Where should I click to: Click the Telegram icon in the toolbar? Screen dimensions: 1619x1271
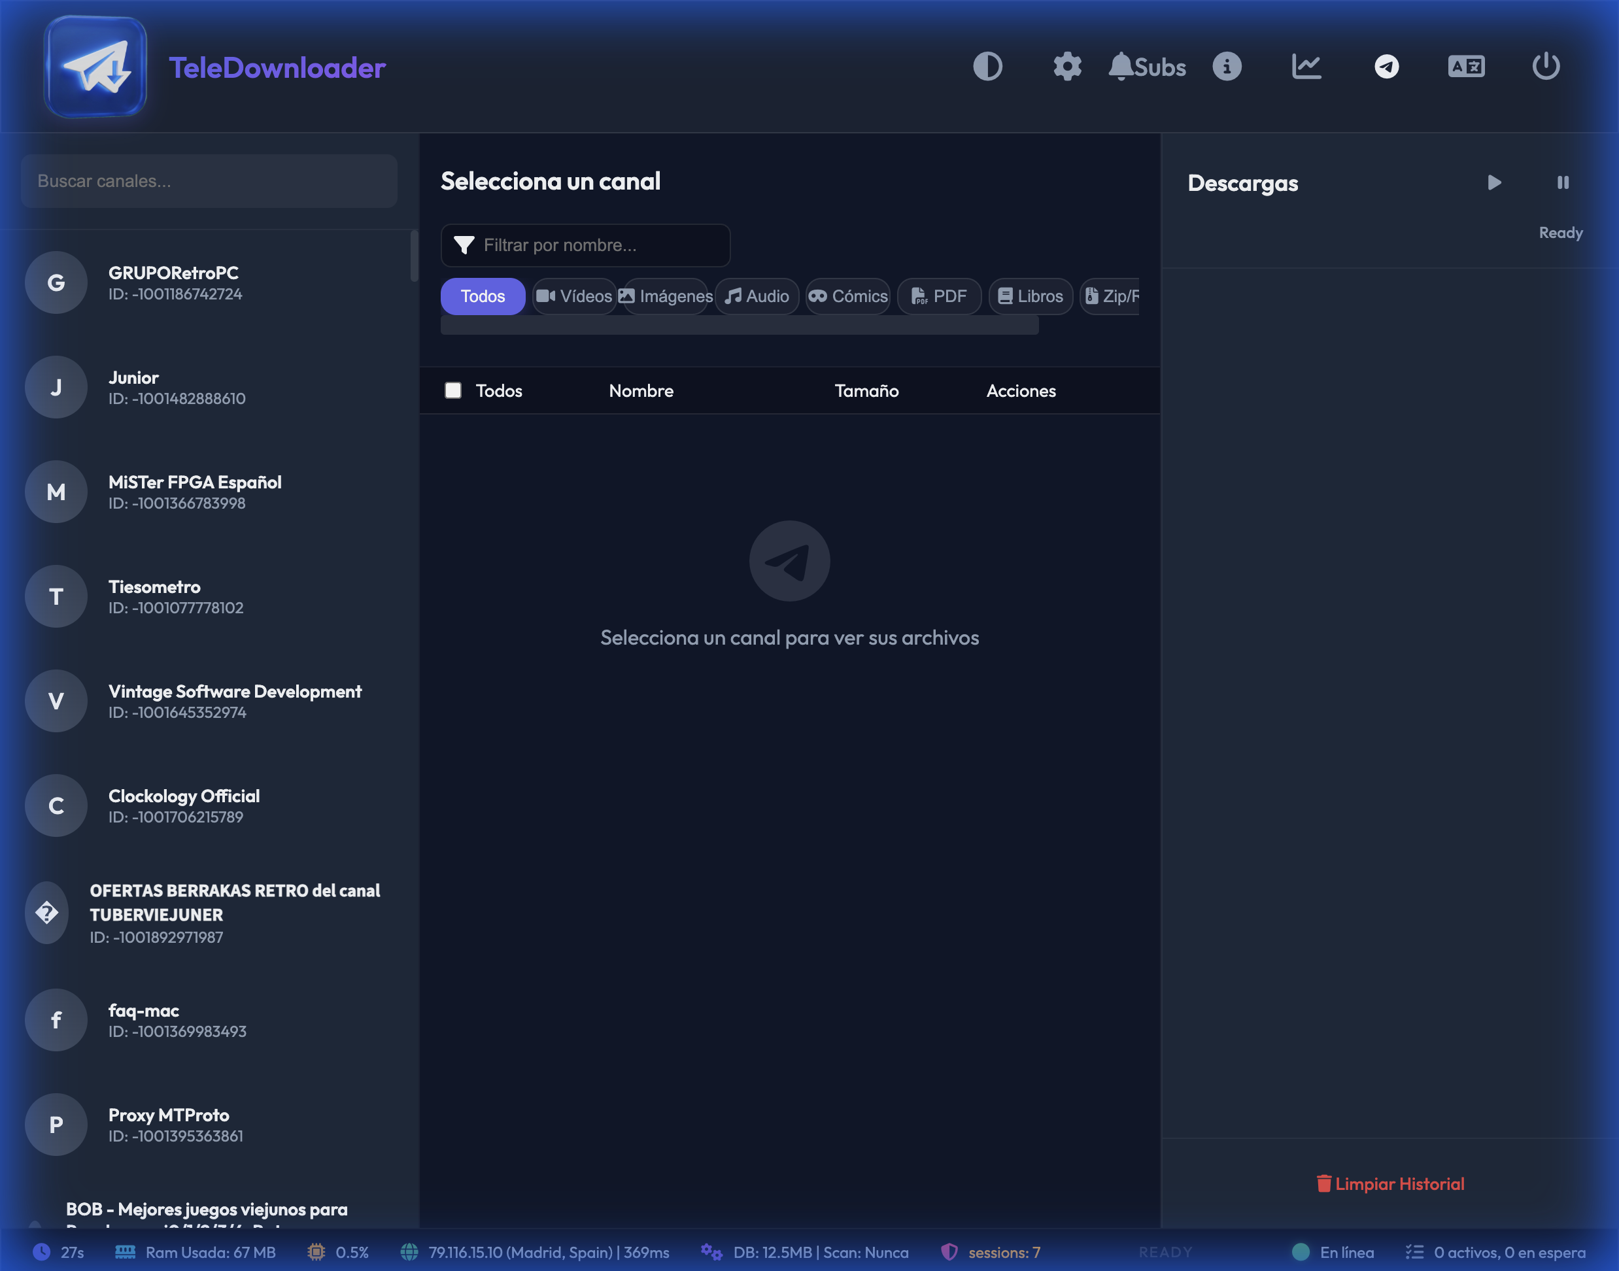(x=1386, y=66)
